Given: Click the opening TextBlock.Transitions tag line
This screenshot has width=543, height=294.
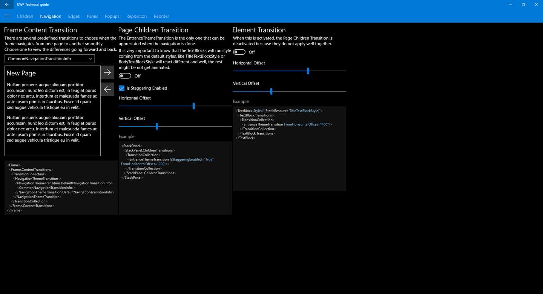Looking at the screenshot, I should point(255,115).
